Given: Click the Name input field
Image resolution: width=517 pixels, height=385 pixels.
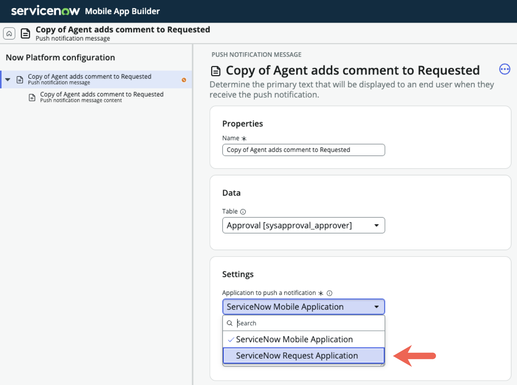Looking at the screenshot, I should tap(303, 150).
